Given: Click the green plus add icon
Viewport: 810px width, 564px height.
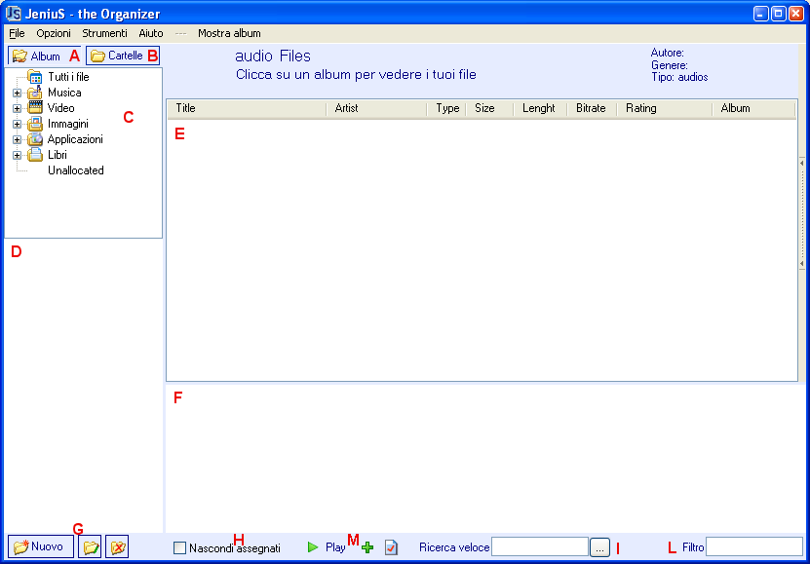Looking at the screenshot, I should [367, 548].
